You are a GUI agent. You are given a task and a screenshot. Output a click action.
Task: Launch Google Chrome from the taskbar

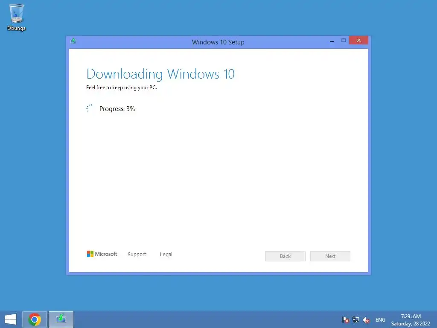pos(35,319)
